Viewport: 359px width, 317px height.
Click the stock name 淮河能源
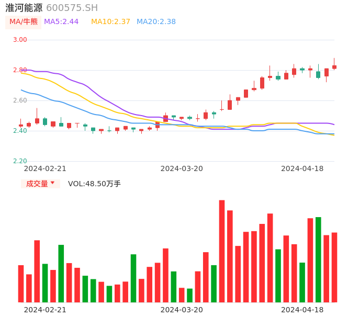tap(24, 8)
